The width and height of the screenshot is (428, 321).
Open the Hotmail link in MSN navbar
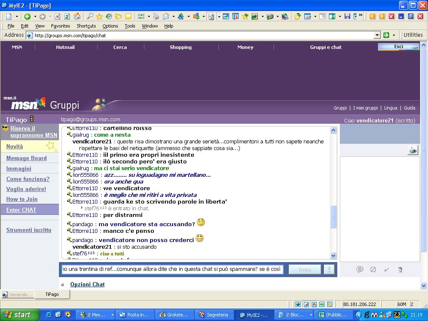(65, 47)
